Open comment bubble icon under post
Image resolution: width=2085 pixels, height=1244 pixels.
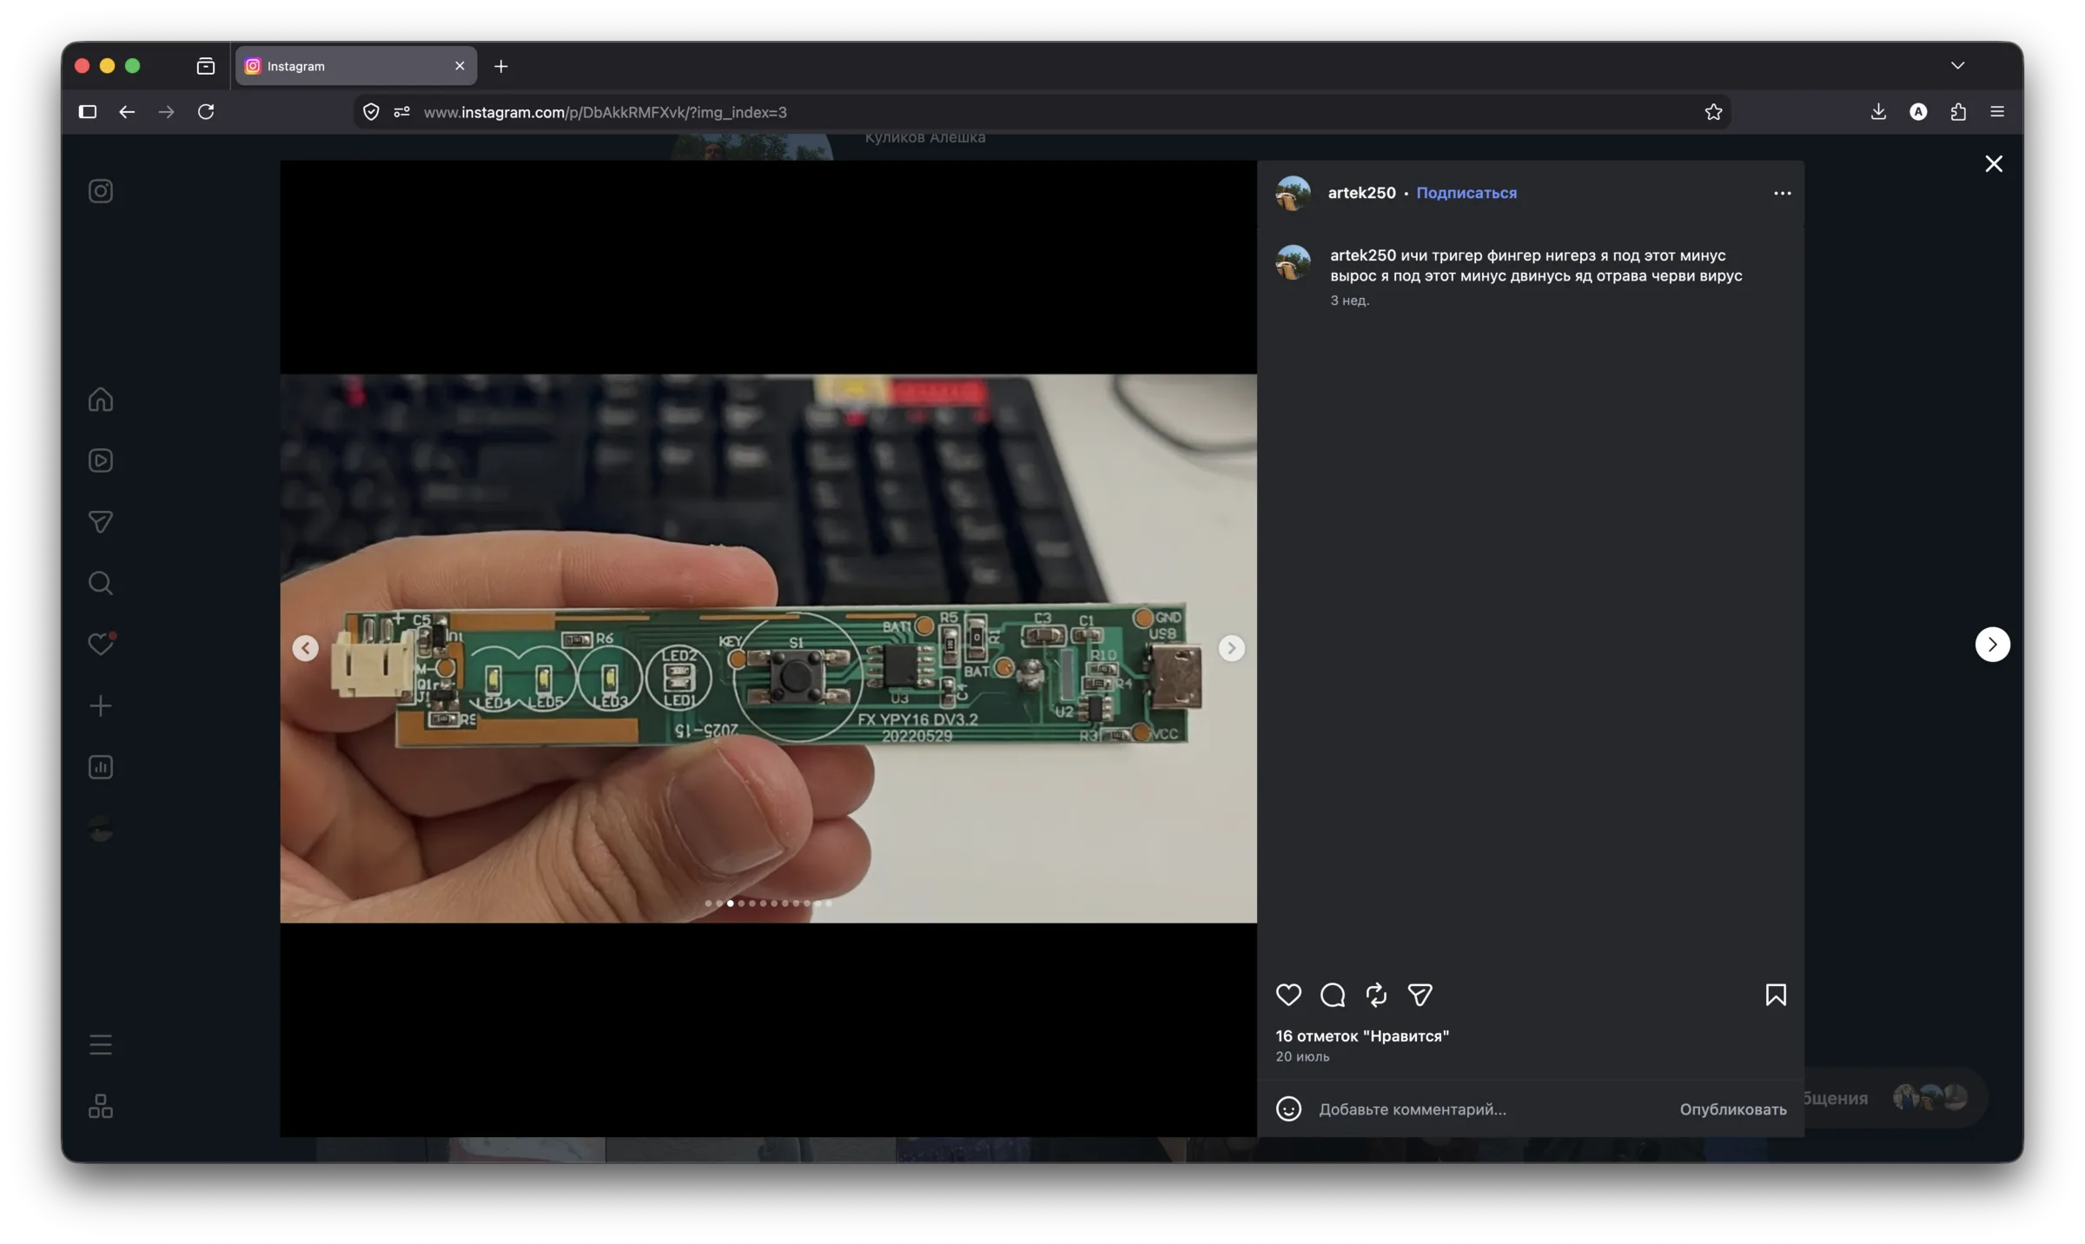[1333, 995]
